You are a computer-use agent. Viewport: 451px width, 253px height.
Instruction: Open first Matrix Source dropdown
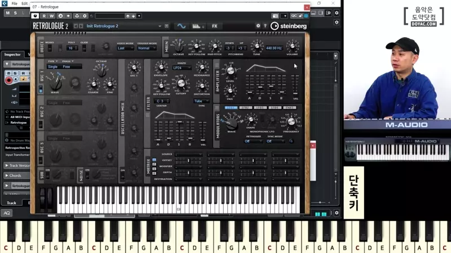(188, 155)
